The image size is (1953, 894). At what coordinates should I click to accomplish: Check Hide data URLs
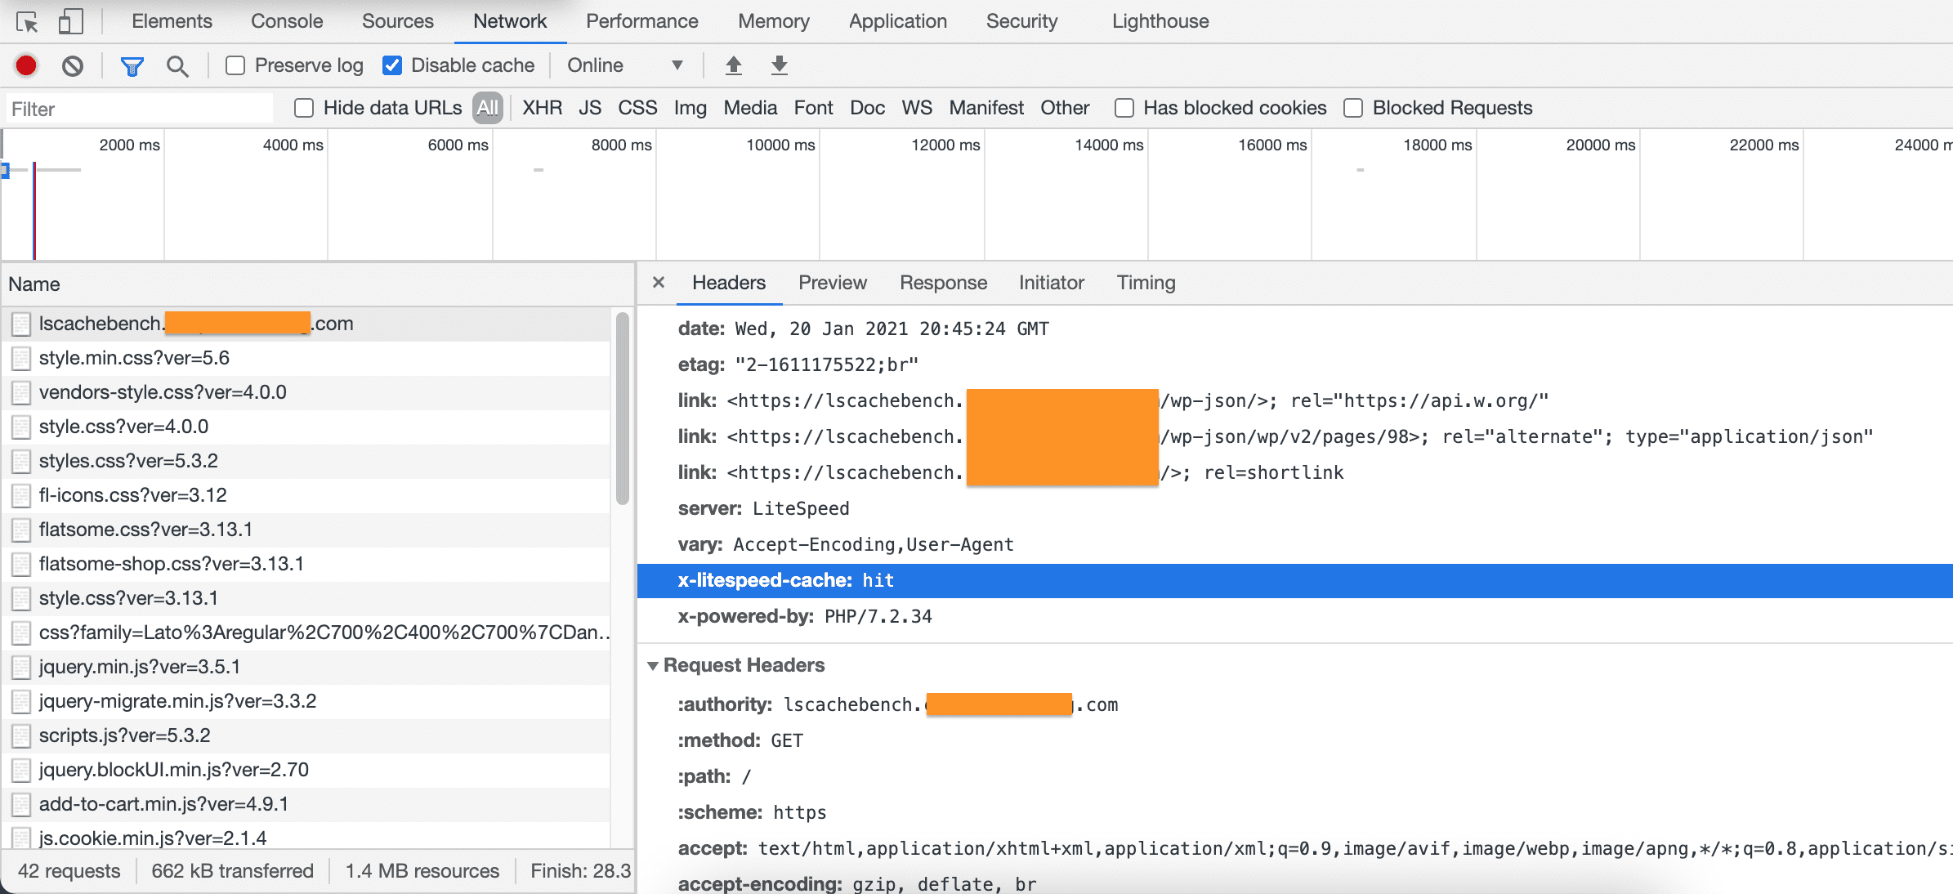pos(304,108)
